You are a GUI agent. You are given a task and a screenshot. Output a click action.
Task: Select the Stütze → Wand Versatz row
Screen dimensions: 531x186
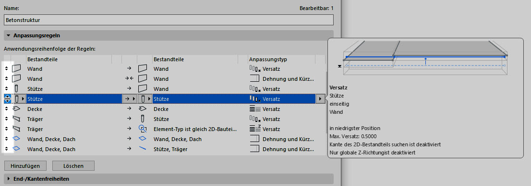point(164,89)
